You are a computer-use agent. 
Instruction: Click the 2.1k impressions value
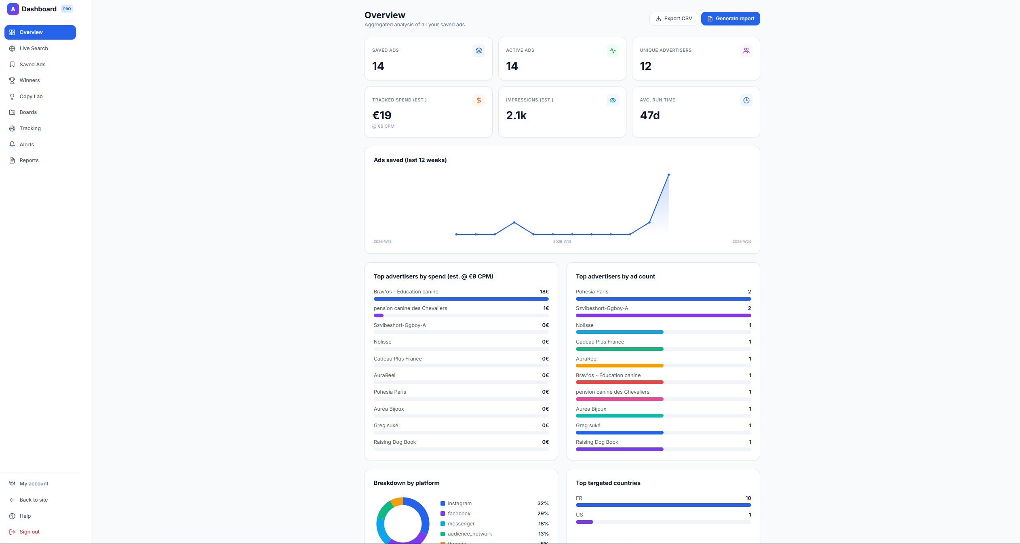click(516, 116)
